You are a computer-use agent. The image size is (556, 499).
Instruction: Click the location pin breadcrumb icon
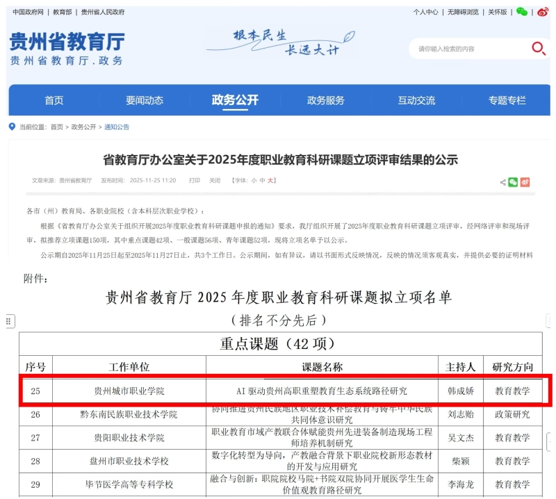pyautogui.click(x=12, y=127)
